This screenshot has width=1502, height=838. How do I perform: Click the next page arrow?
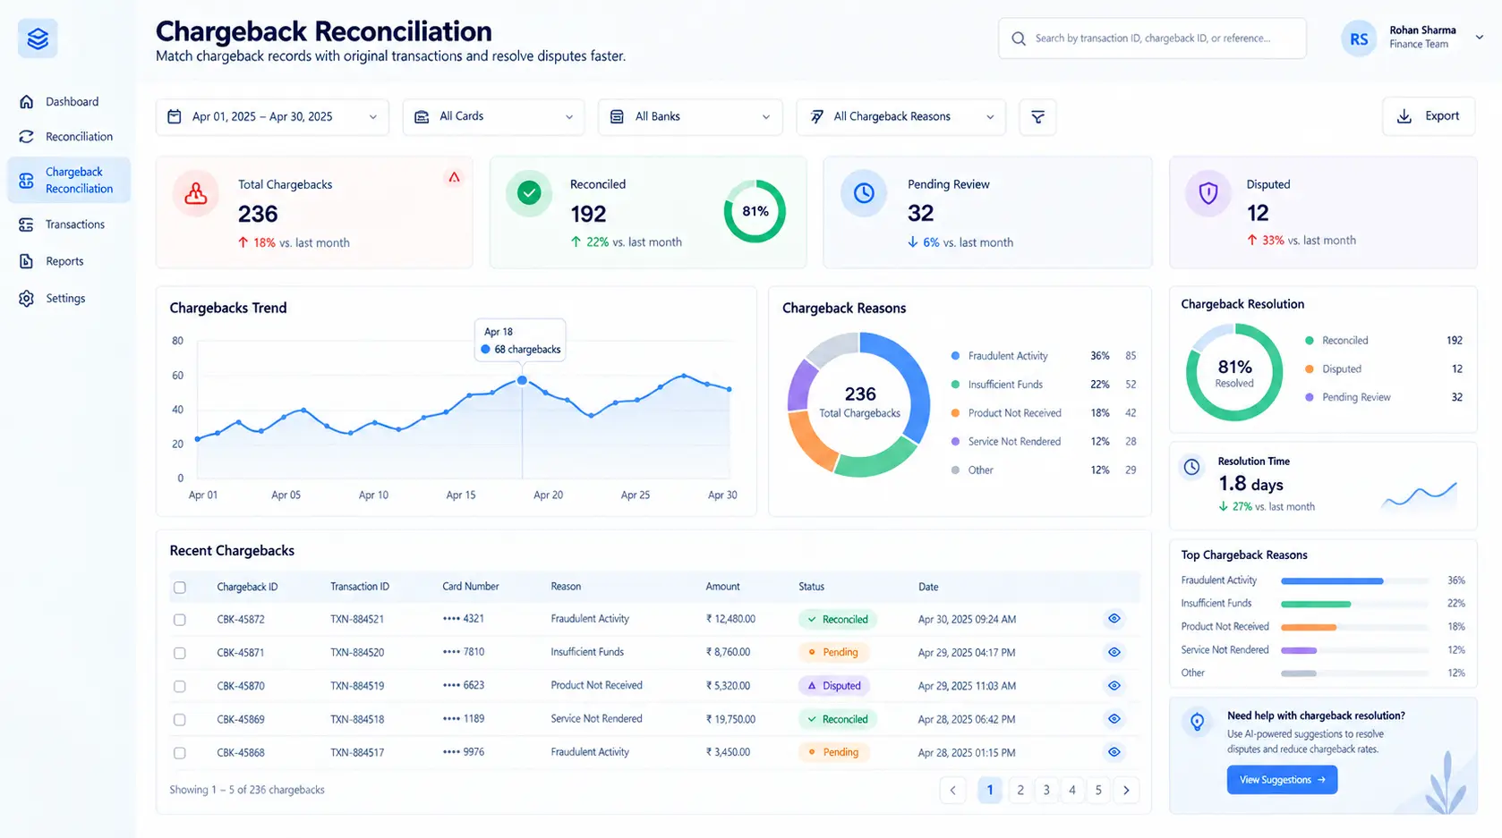coord(1126,790)
